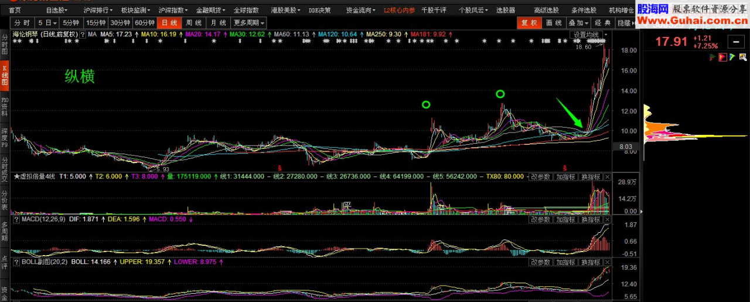Toggle the 复权 adjustment button
The width and height of the screenshot is (750, 302).
point(529,23)
